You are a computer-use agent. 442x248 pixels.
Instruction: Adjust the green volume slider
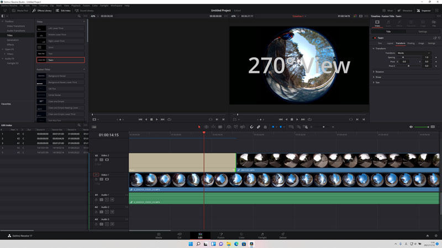click(422, 127)
